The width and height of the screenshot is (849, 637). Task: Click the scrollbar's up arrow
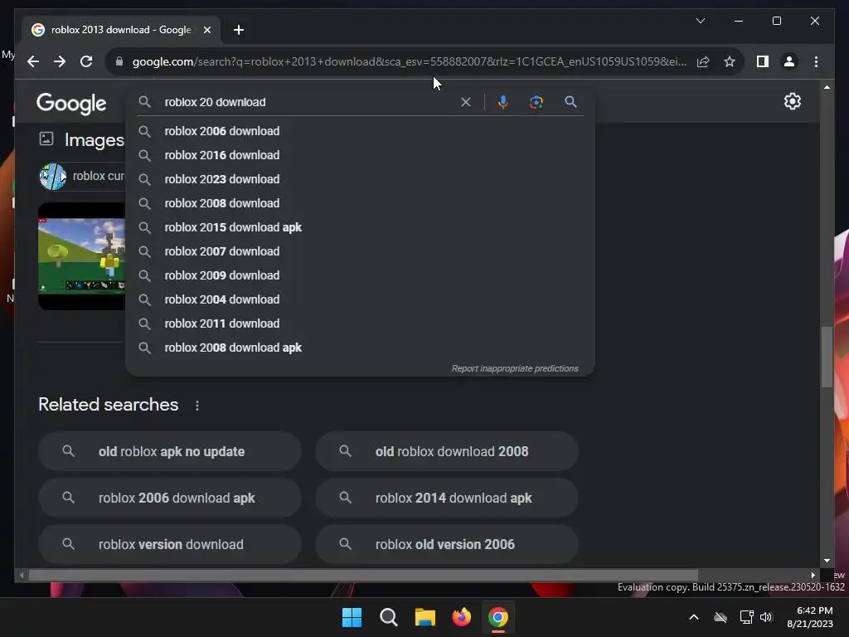coord(827,86)
